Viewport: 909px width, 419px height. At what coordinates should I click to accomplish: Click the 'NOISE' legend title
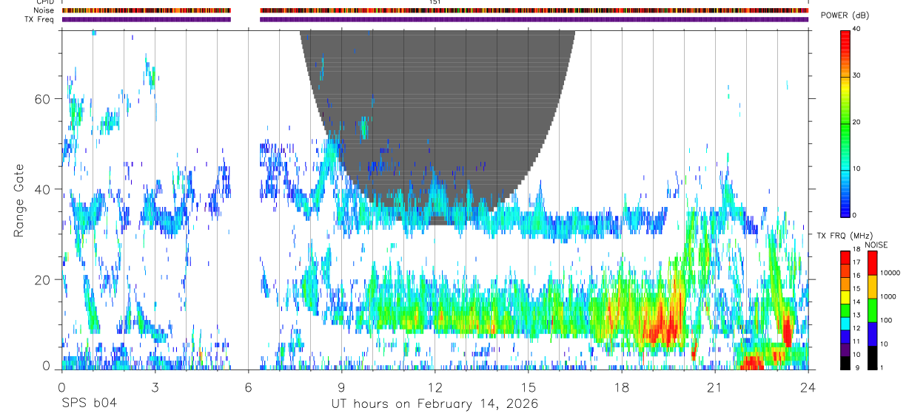[x=876, y=245]
